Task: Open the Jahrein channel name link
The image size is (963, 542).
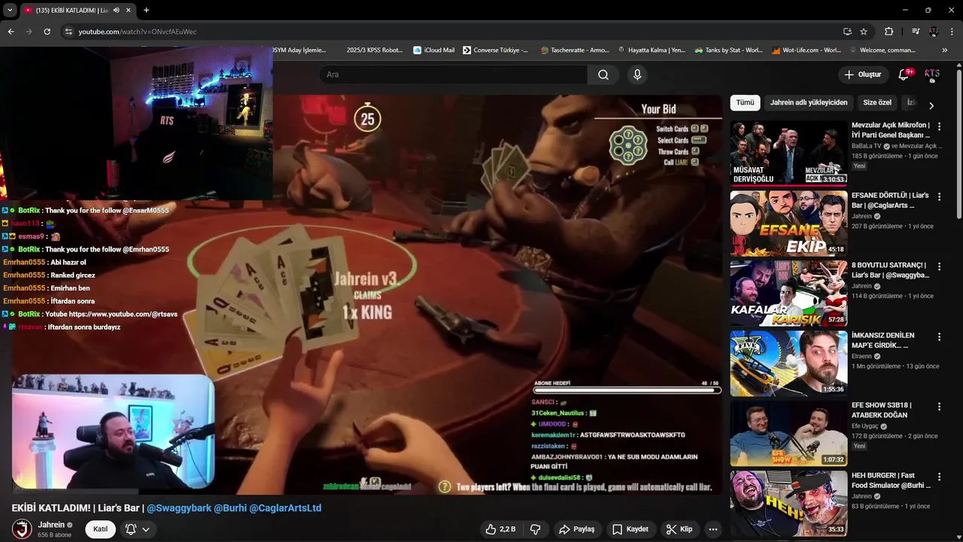Action: (x=51, y=525)
